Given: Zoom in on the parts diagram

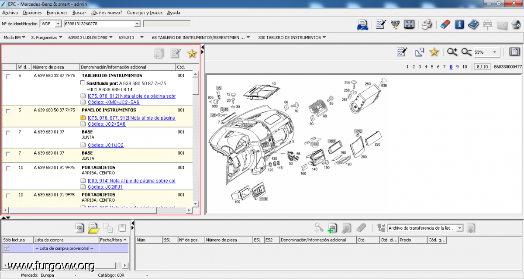Looking at the screenshot, I should (452, 52).
